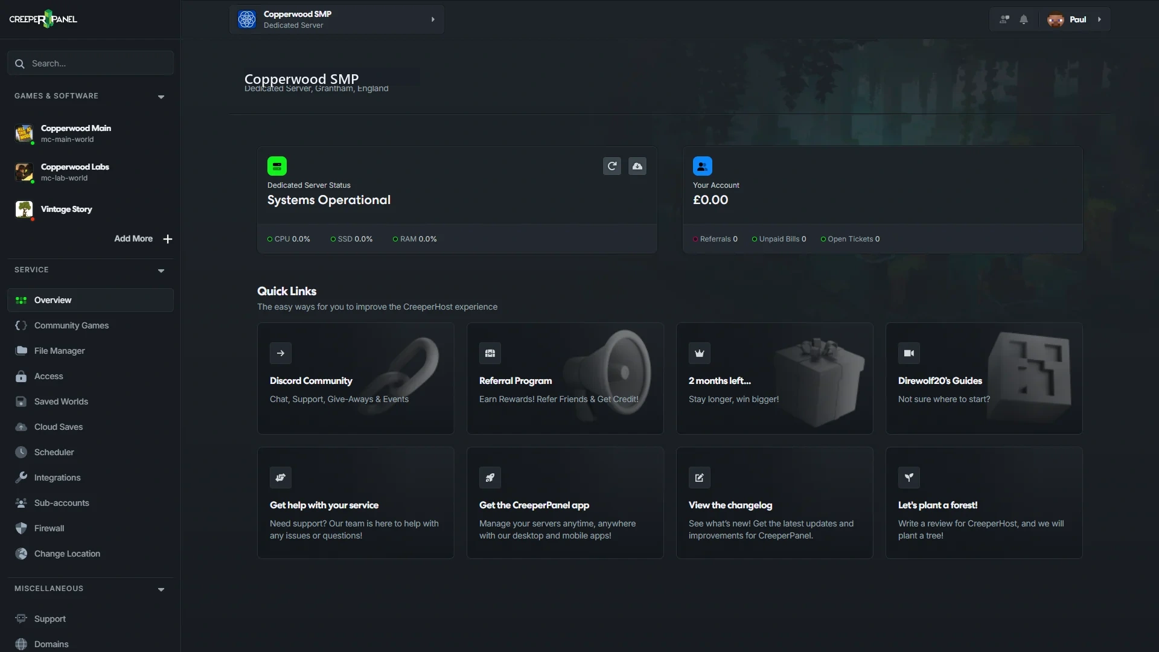The image size is (1159, 652).
Task: Click the Open Tickets 0 stat
Action: pyautogui.click(x=850, y=239)
